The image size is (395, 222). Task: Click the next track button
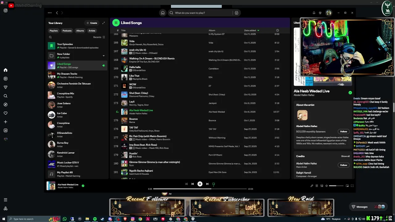pos(207,184)
